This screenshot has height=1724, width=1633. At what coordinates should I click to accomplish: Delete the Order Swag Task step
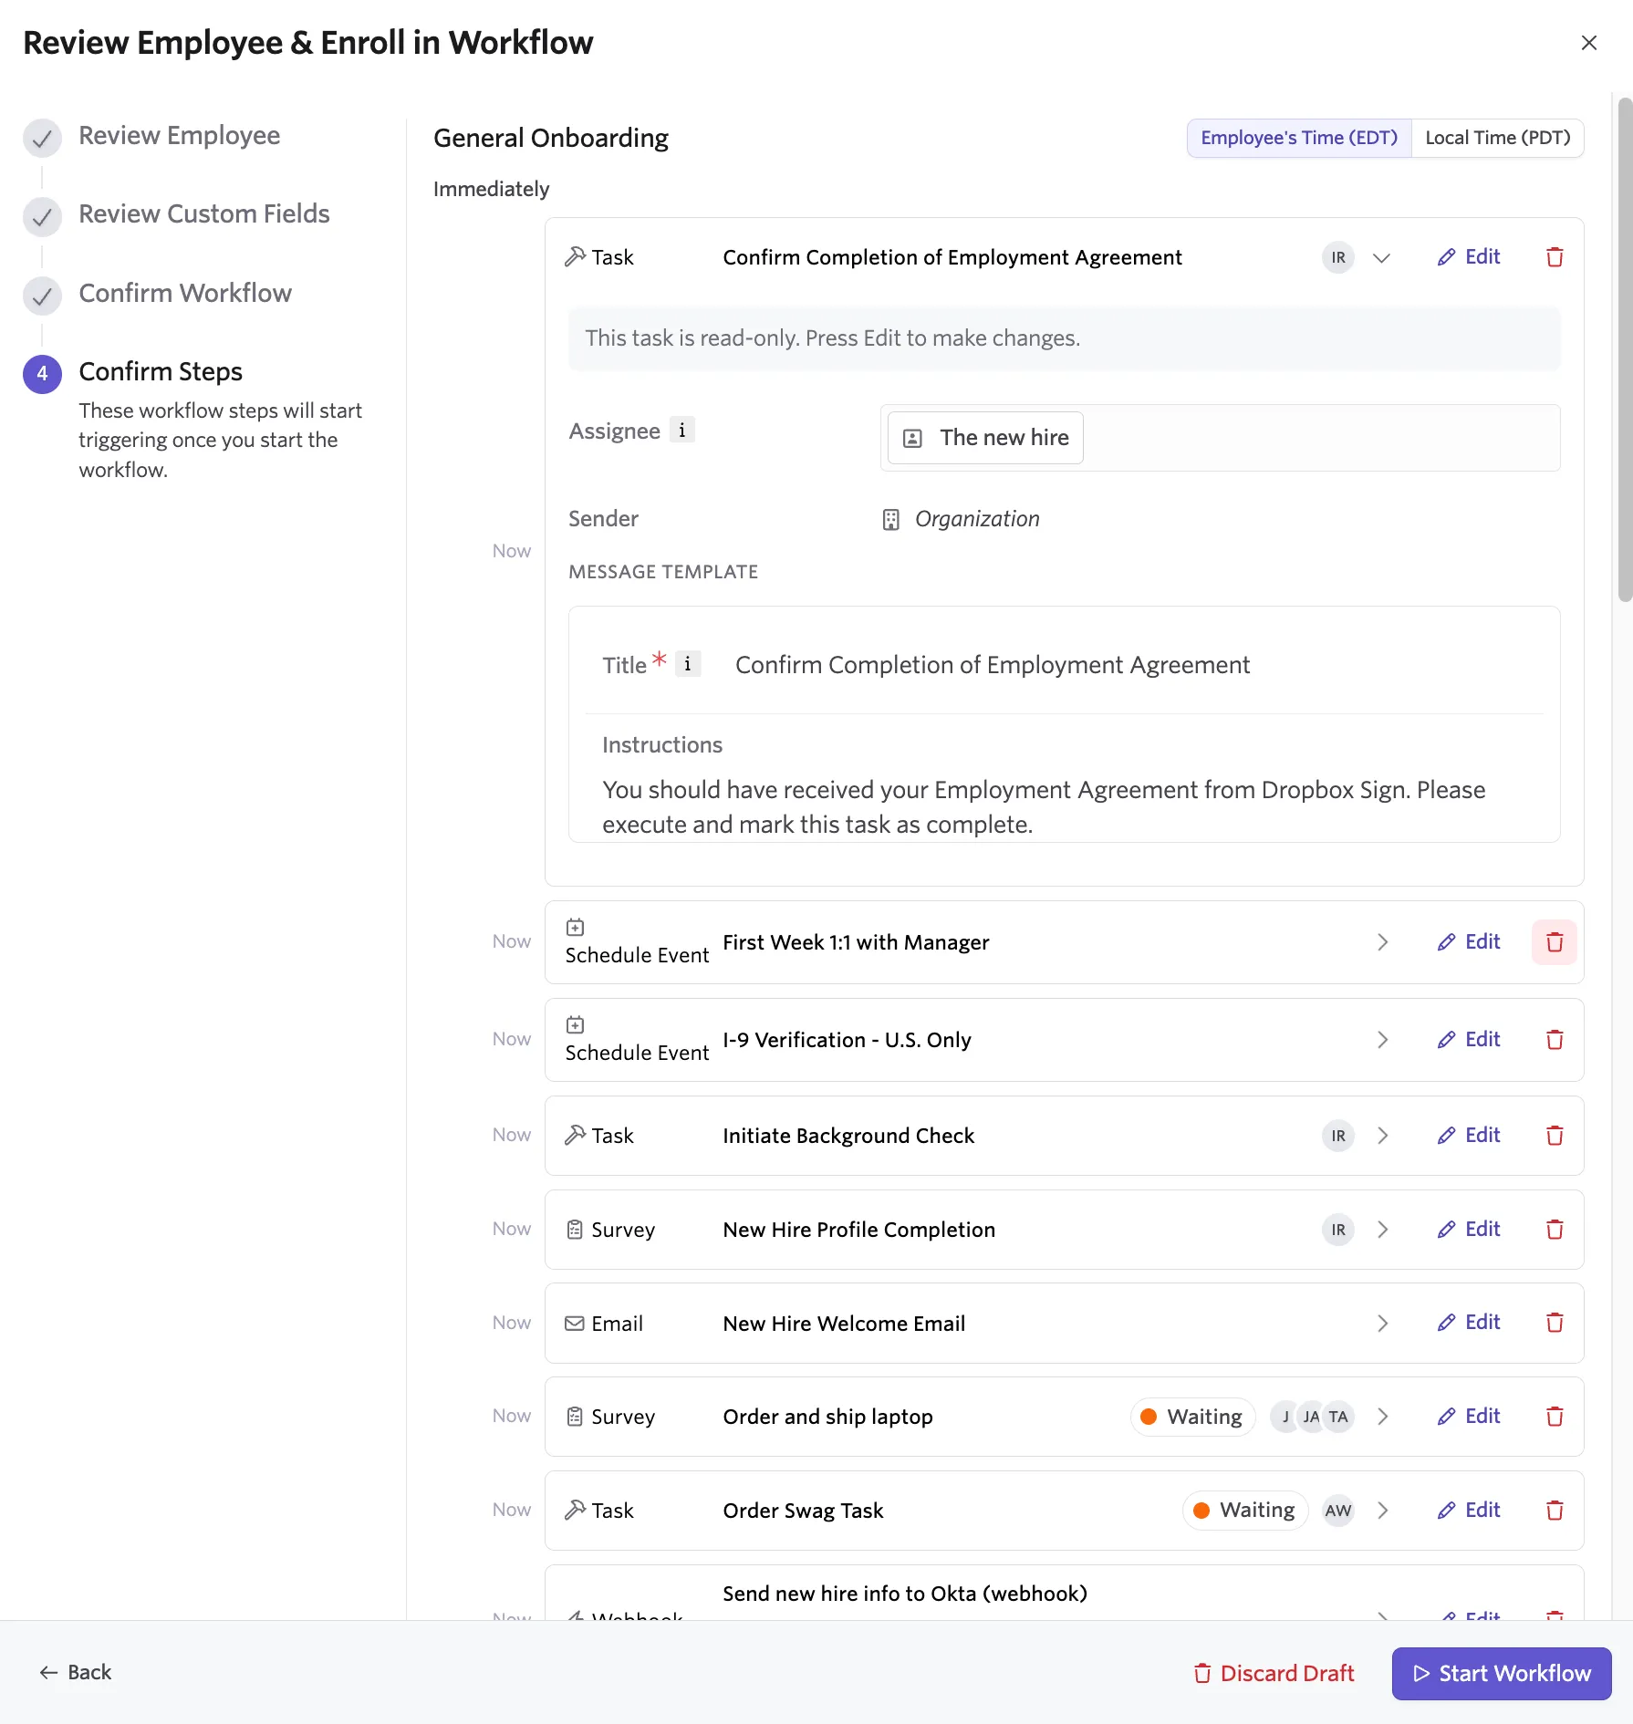point(1555,1511)
